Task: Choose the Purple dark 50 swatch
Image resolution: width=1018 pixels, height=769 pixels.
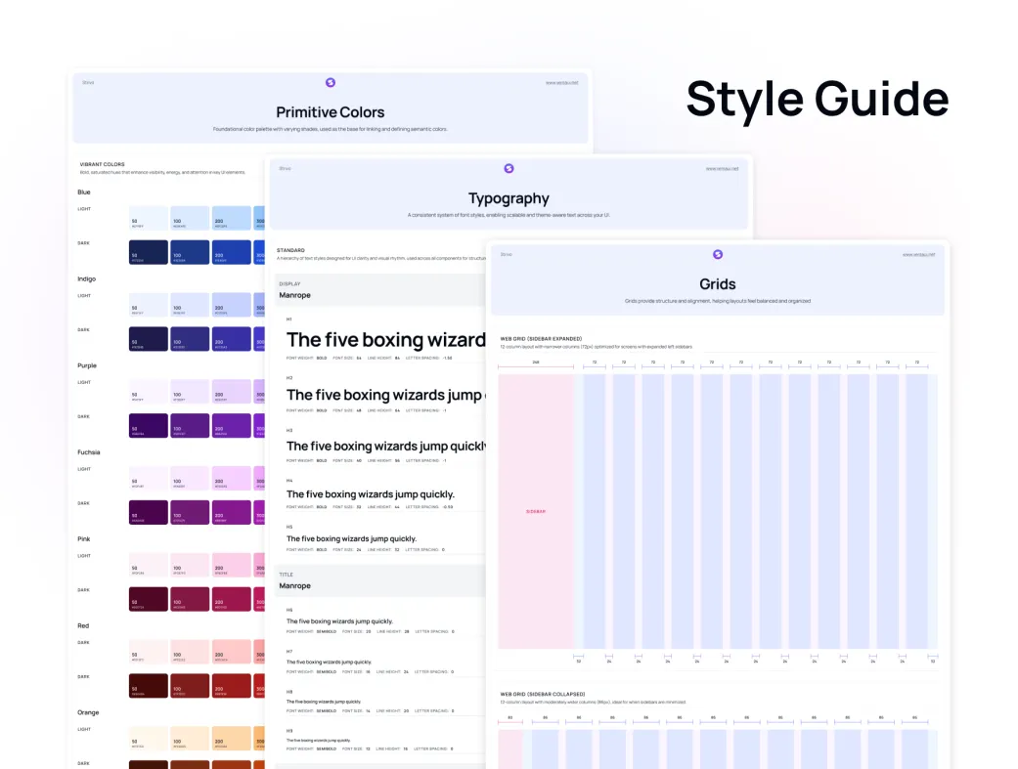Action: pos(149,425)
